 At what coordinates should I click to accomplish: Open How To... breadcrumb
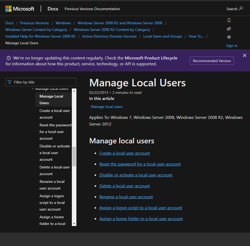tap(196, 36)
